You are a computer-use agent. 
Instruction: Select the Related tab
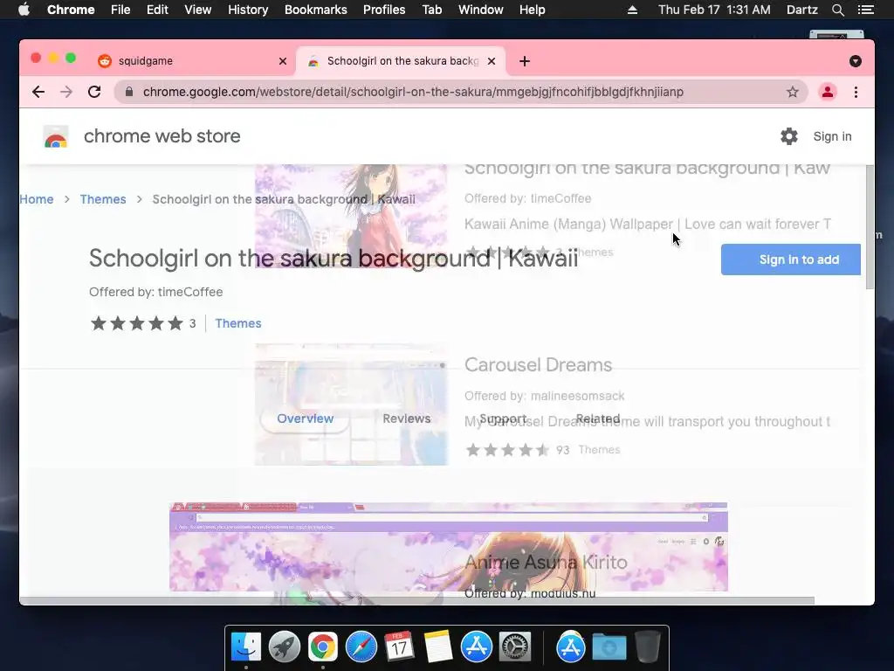pyautogui.click(x=598, y=419)
